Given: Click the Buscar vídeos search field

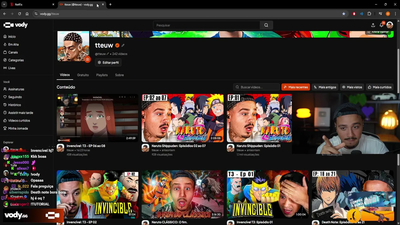Looking at the screenshot, I should click(x=256, y=87).
